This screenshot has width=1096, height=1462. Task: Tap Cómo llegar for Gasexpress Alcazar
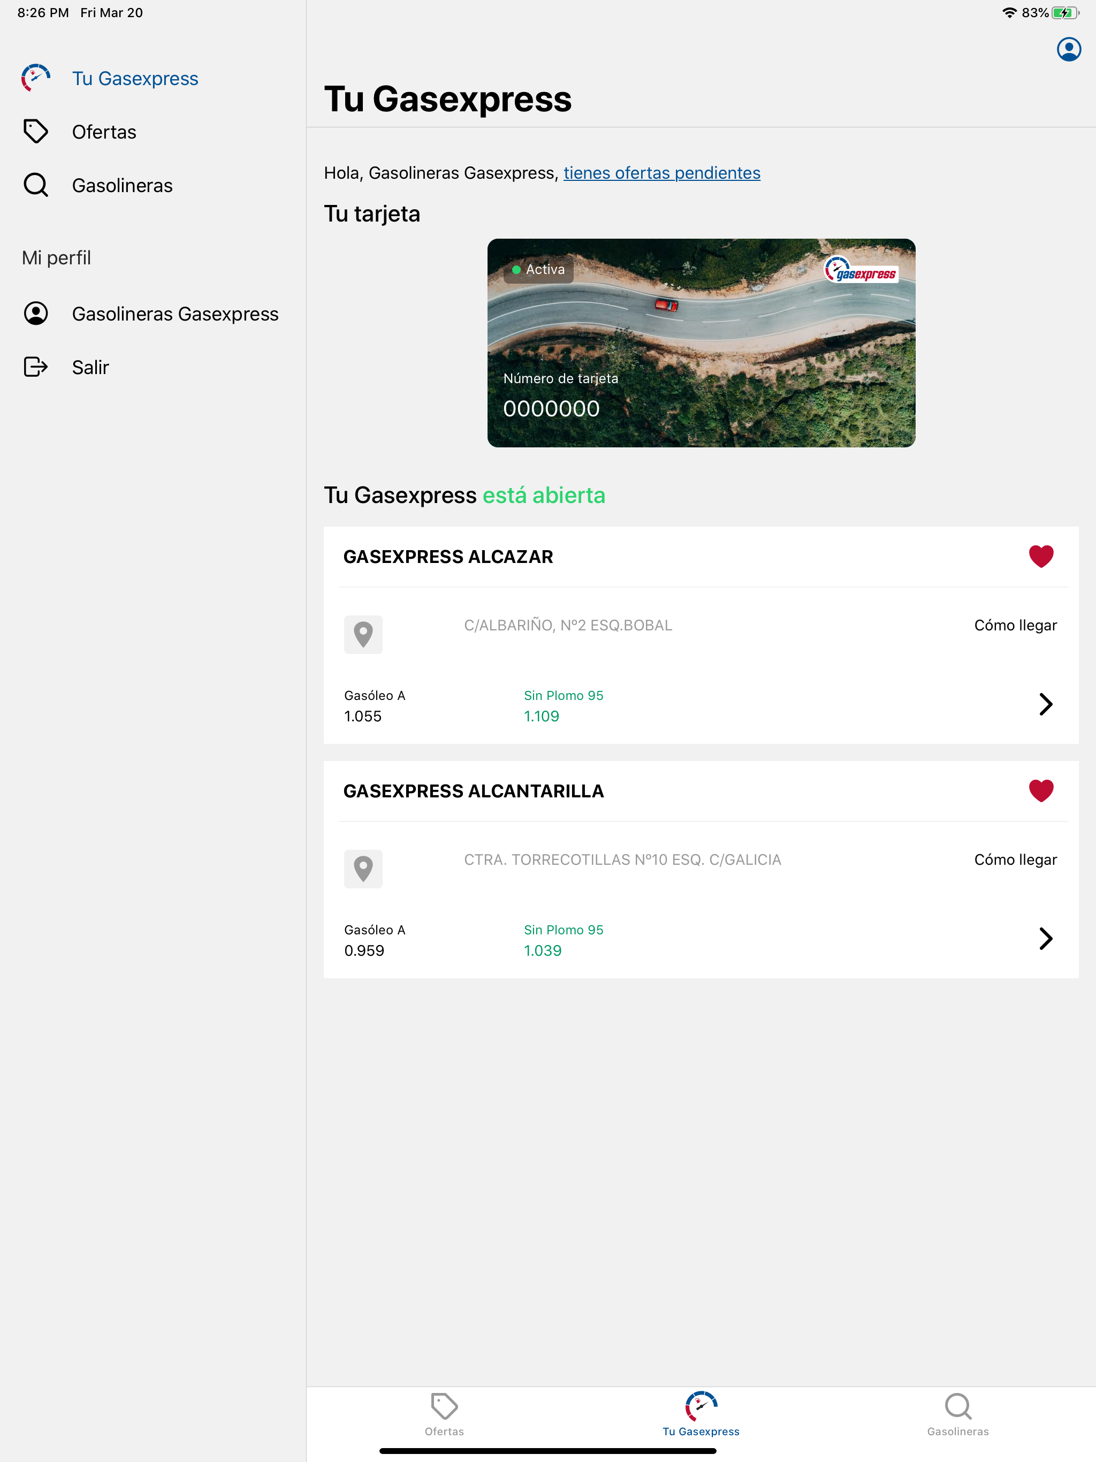[x=1015, y=625]
